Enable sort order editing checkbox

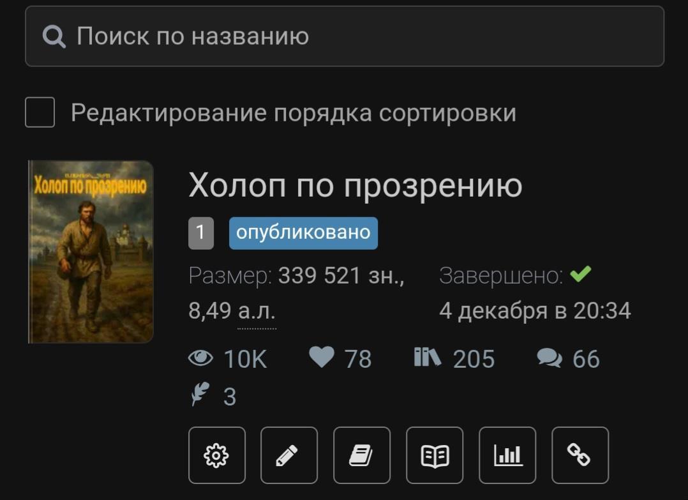click(40, 112)
